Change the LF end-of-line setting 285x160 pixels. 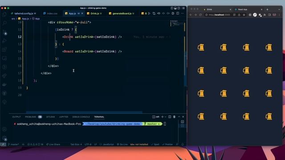pos(95,144)
